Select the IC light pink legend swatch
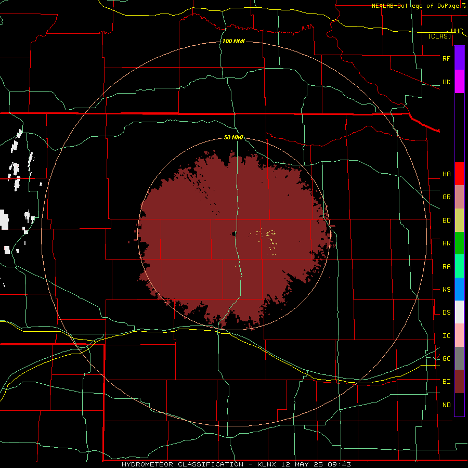 pos(459,335)
